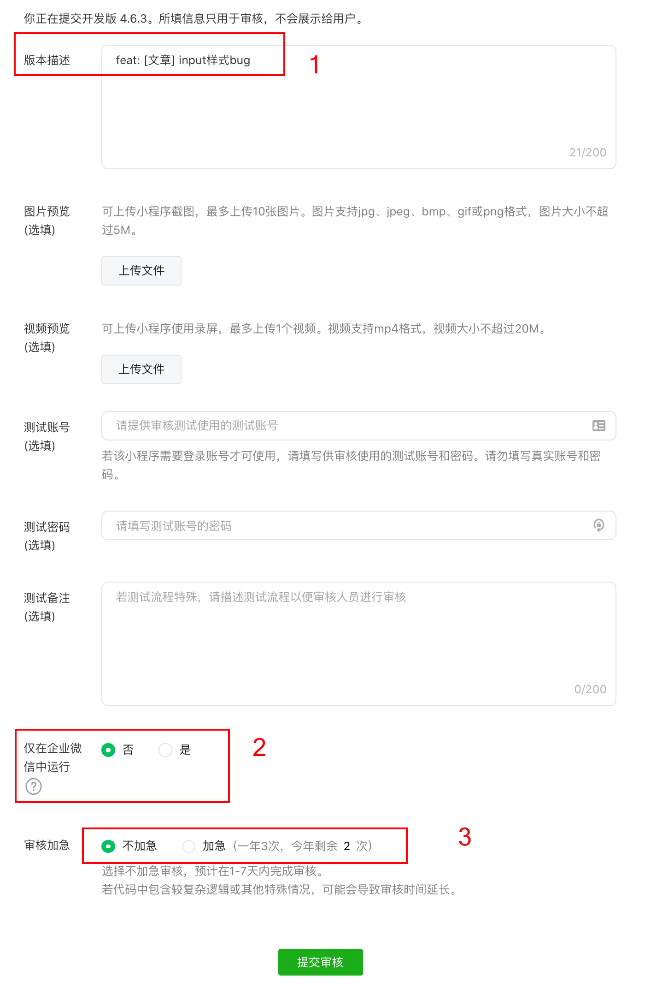
Task: Click the test password input field
Action: point(350,525)
